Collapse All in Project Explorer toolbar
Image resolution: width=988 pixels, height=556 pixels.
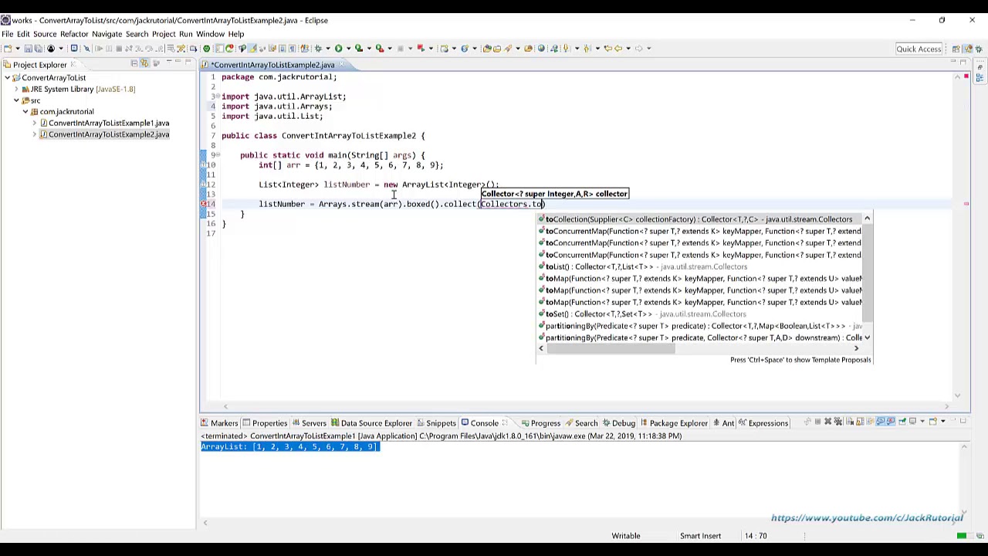(x=134, y=64)
